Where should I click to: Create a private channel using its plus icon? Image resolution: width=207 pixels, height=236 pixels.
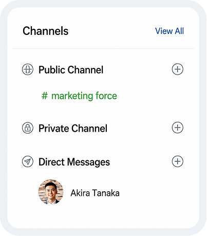tap(178, 128)
